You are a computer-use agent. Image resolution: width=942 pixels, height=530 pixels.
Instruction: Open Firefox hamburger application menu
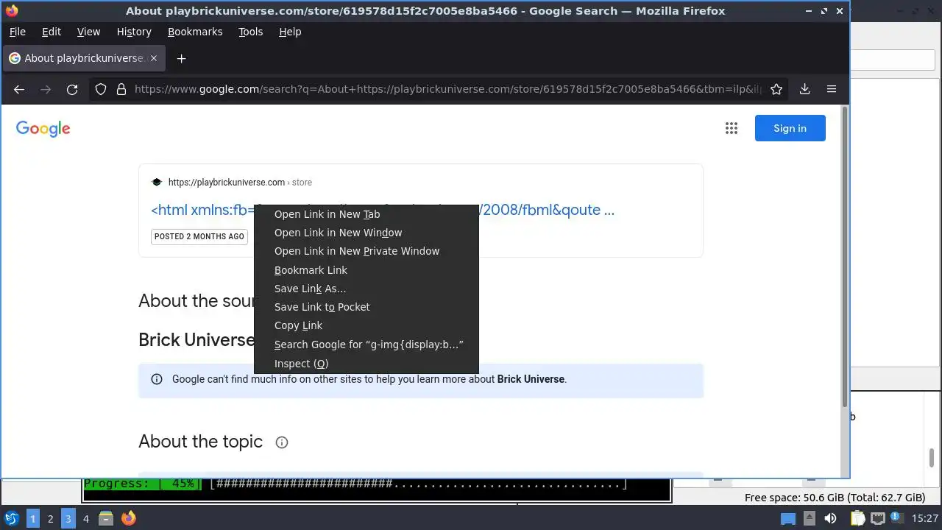point(832,89)
